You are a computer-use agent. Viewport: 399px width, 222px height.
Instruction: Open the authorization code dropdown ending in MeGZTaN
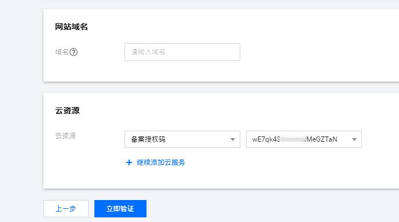pyautogui.click(x=304, y=139)
